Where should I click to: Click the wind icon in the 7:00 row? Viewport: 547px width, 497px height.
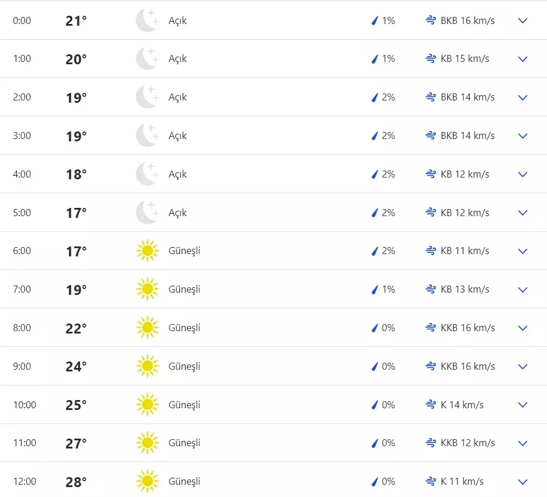click(431, 289)
